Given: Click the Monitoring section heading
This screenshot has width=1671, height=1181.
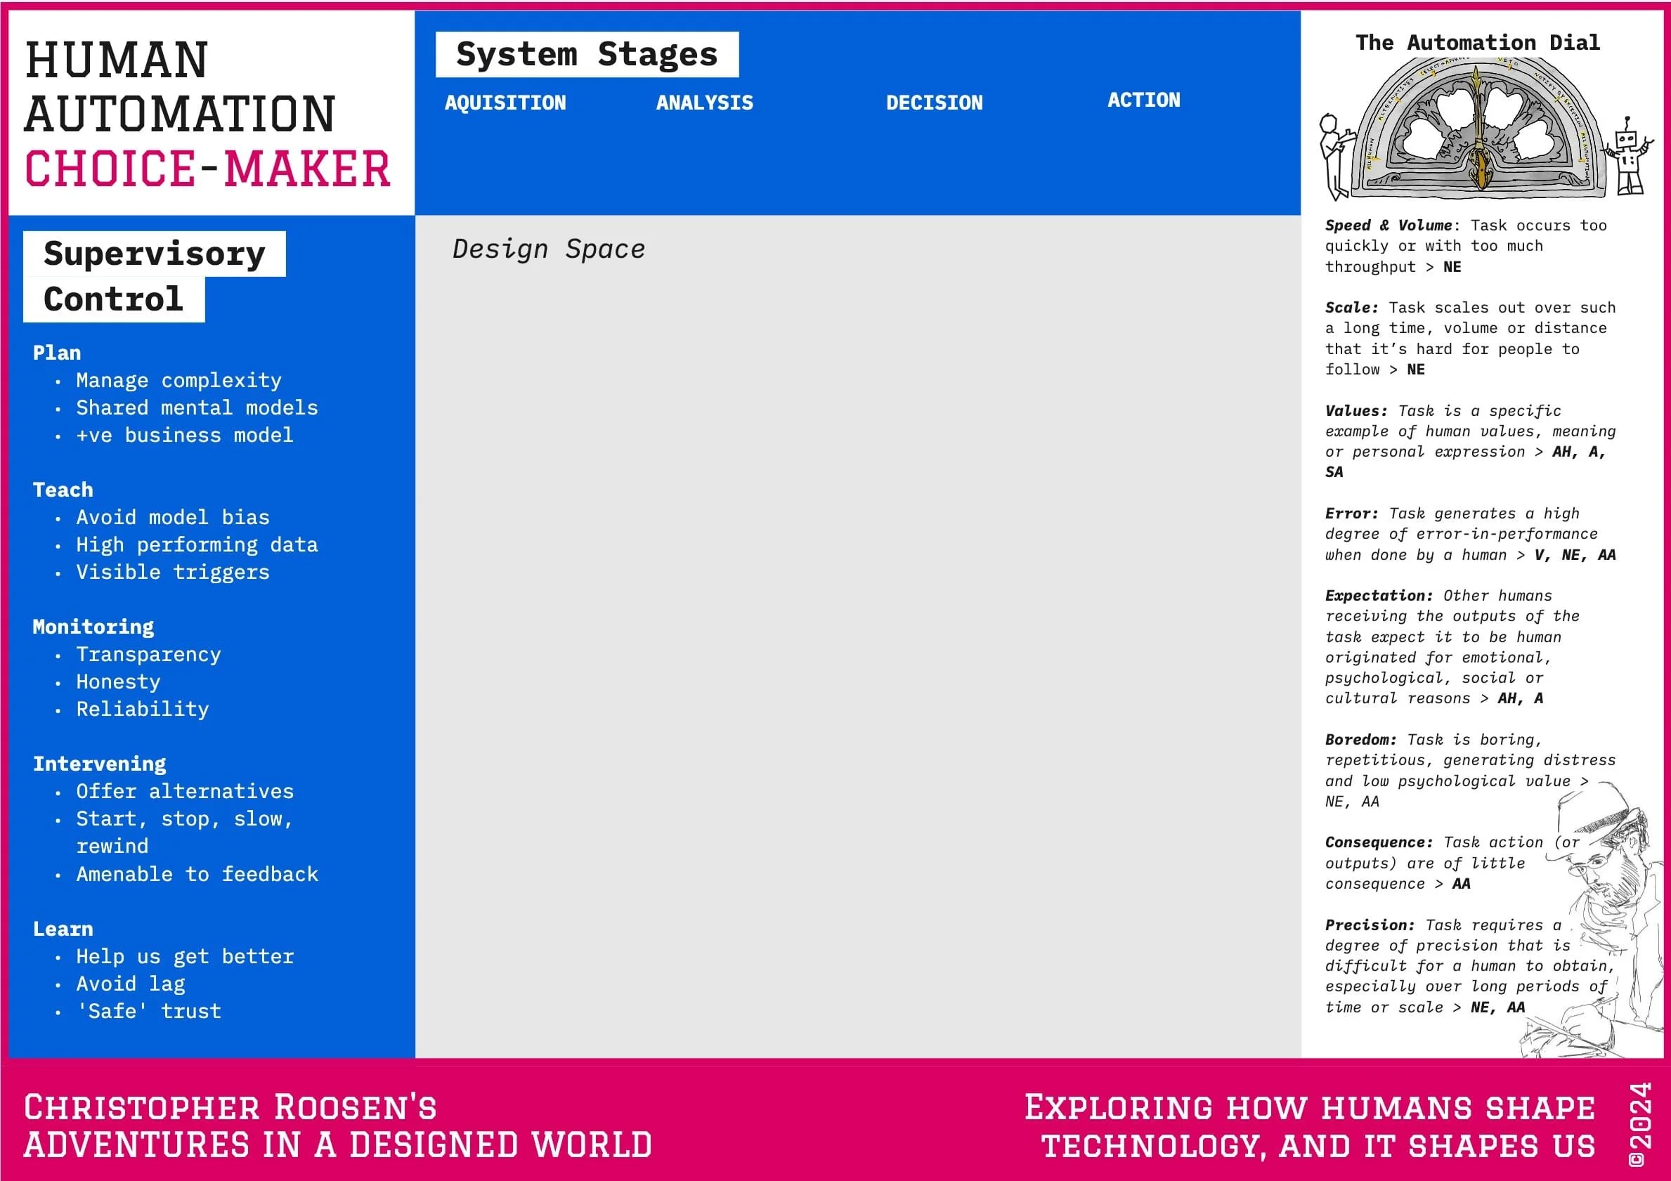Looking at the screenshot, I should pyautogui.click(x=93, y=627).
